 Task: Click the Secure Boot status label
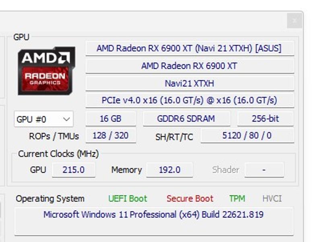click(x=190, y=199)
